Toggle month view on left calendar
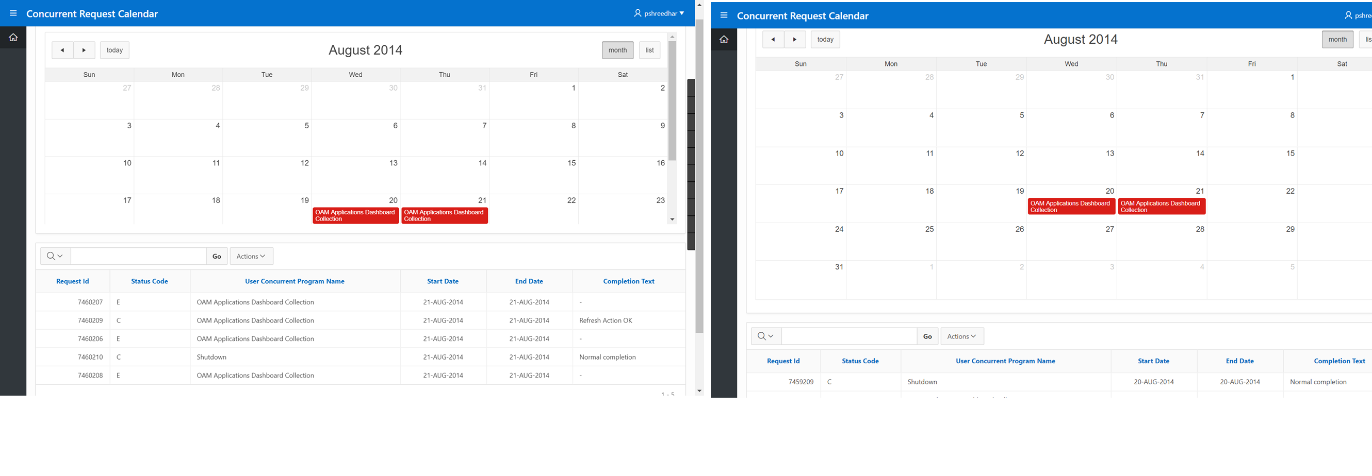 pyautogui.click(x=617, y=50)
